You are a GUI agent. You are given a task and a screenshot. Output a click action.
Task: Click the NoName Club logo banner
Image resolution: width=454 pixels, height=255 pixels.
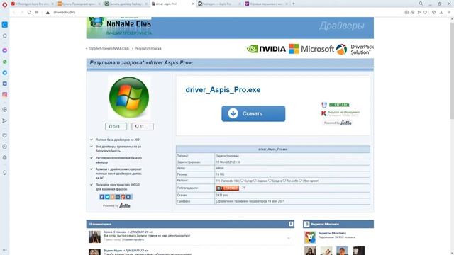click(x=120, y=27)
